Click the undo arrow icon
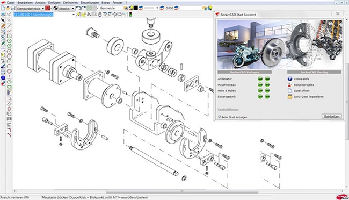 78,8
